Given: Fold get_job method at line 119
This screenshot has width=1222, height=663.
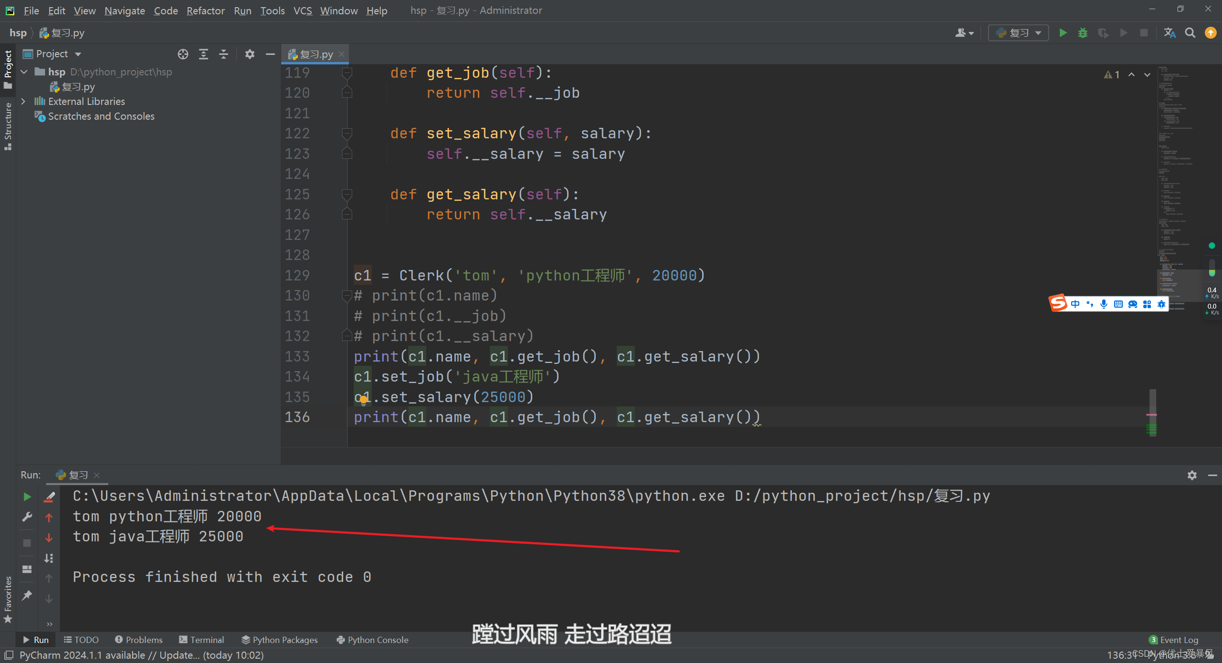Looking at the screenshot, I should pyautogui.click(x=347, y=73).
